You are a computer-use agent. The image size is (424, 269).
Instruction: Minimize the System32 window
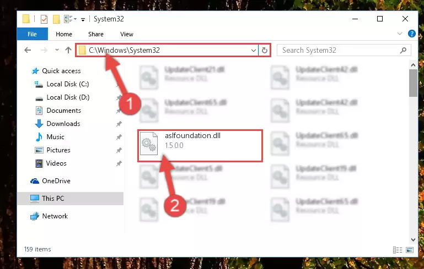tap(355, 19)
